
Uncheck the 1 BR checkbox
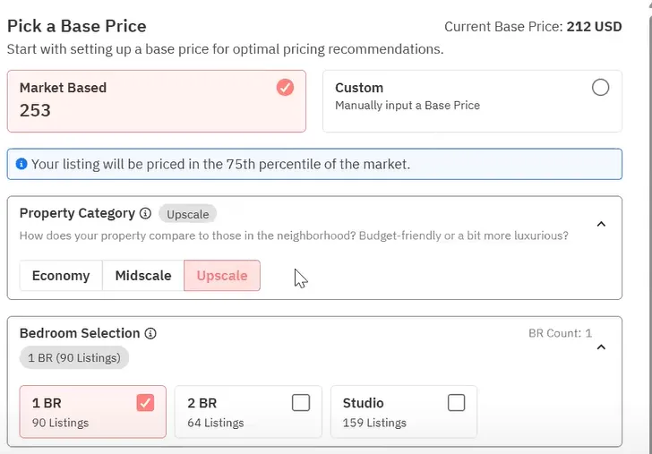[145, 403]
